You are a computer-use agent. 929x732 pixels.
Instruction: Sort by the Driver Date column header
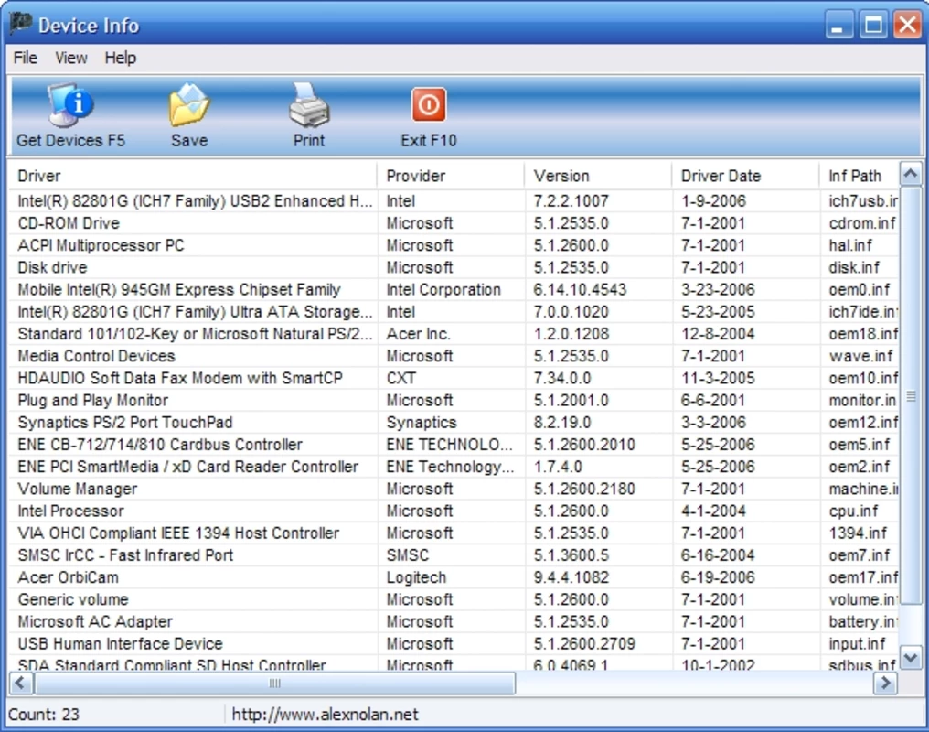745,176
